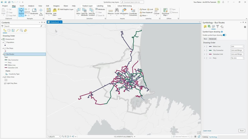Open the Insert ribbon tab
Screen dimensions: 248x139
click(x=22, y=6)
